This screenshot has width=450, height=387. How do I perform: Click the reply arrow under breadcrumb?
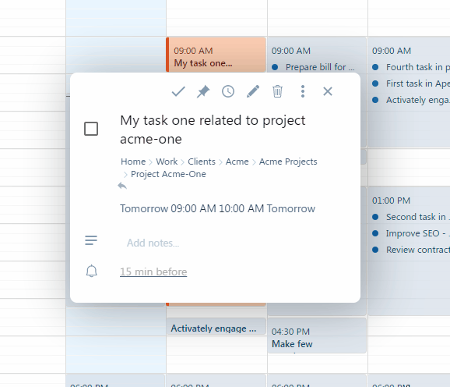(x=122, y=186)
